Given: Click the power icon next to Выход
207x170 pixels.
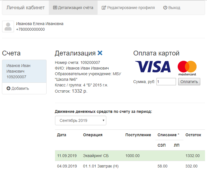Looking at the screenshot, I should click(165, 8).
